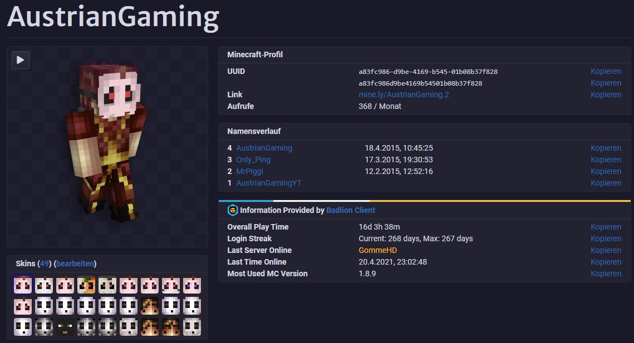Screen dimensions: 634x343
Task: Select the pink-faced skin in second row
Action: tap(23, 306)
